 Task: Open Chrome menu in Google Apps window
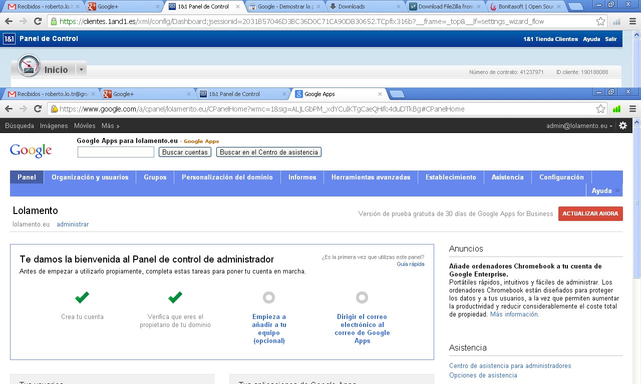tap(632, 108)
